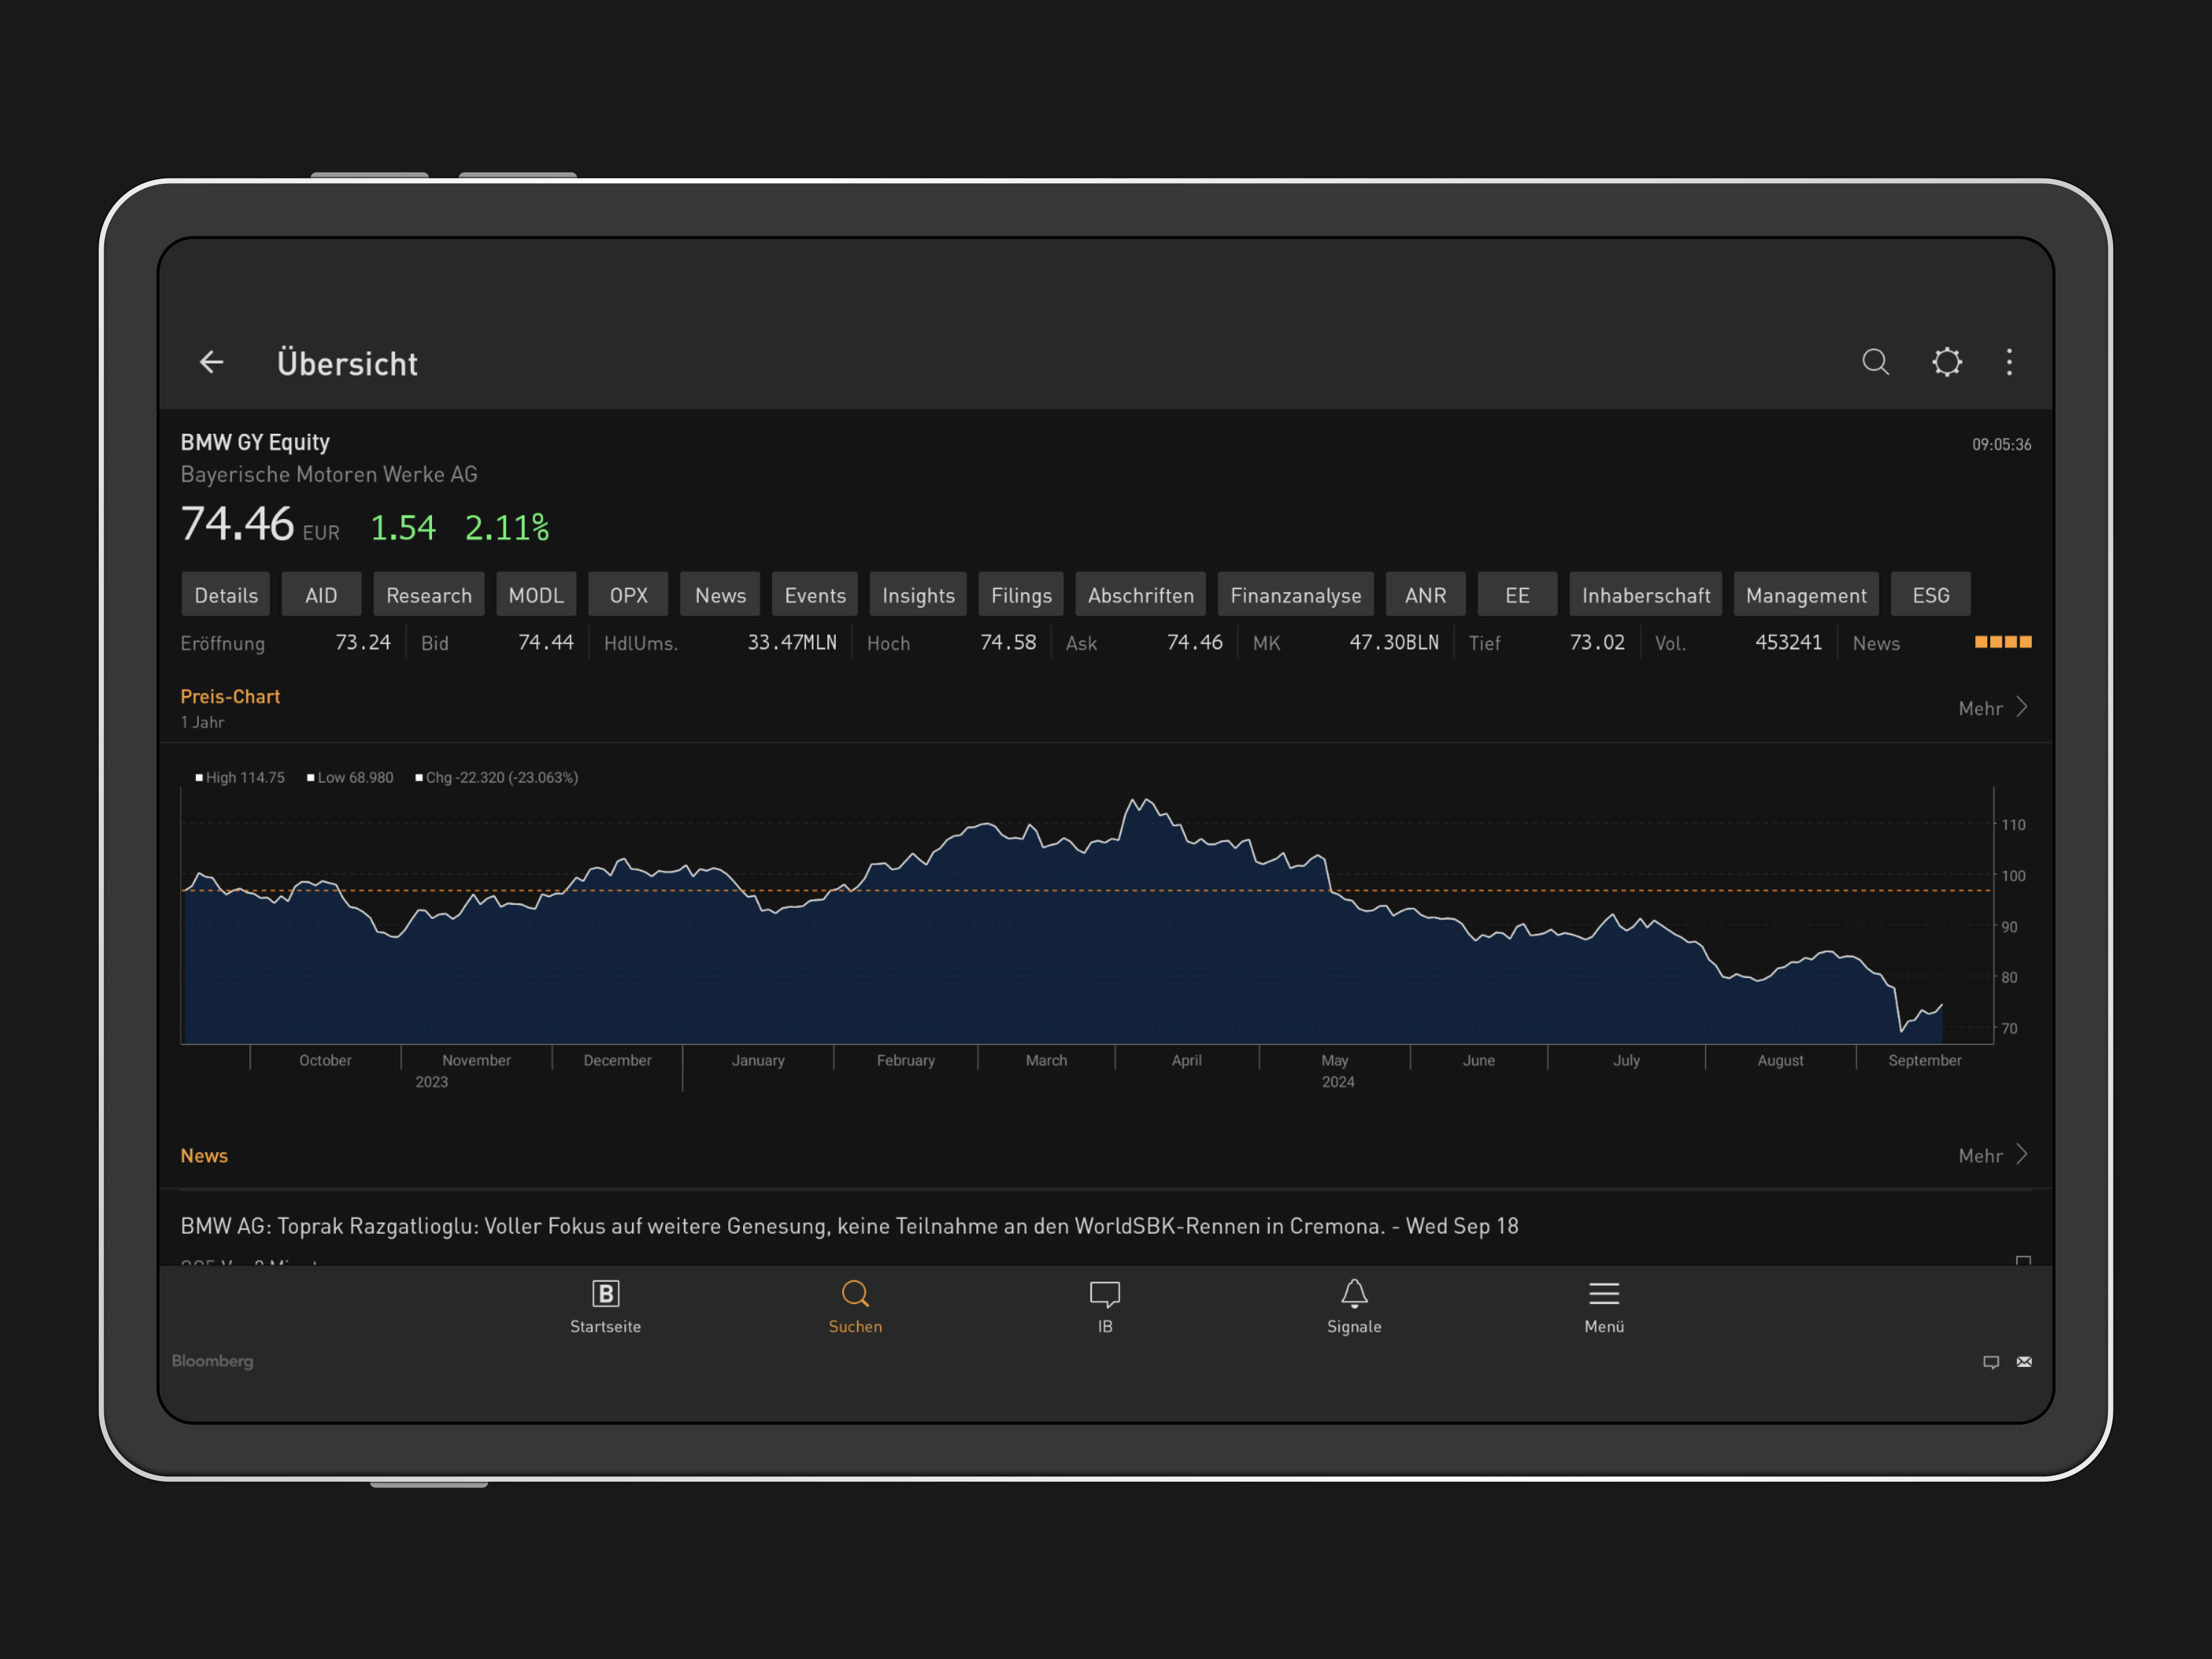Open search via the magnifier icon
This screenshot has width=2212, height=1659.
click(x=1875, y=362)
